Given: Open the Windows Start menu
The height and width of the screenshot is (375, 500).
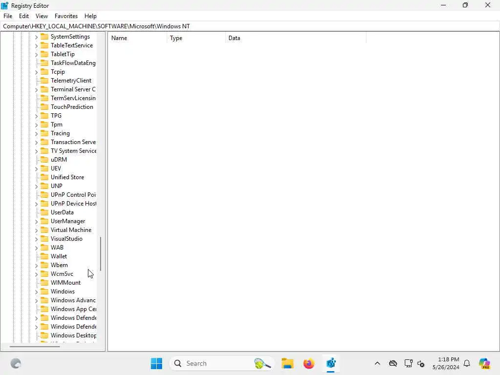Looking at the screenshot, I should 156,363.
